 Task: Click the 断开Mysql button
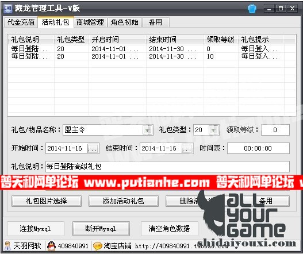pos(101,229)
